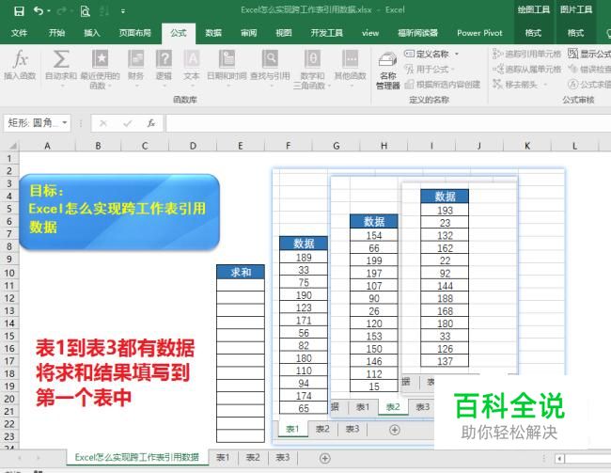This screenshot has height=473, width=611.
Task: Click the Save icon in quick access toolbar
Action: tap(18, 11)
